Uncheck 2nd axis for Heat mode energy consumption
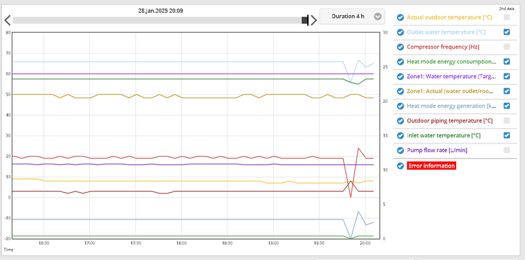This screenshot has height=260, width=525. [507, 62]
